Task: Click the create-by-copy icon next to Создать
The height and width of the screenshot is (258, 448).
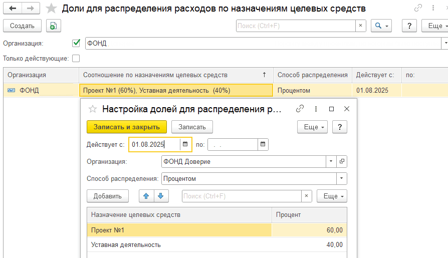Action: pyautogui.click(x=53, y=26)
